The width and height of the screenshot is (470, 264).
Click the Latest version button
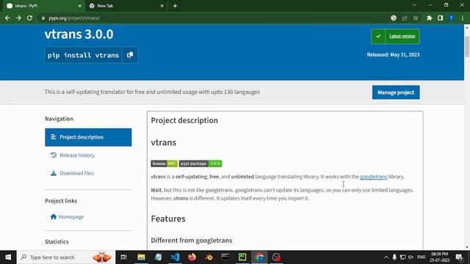[395, 36]
